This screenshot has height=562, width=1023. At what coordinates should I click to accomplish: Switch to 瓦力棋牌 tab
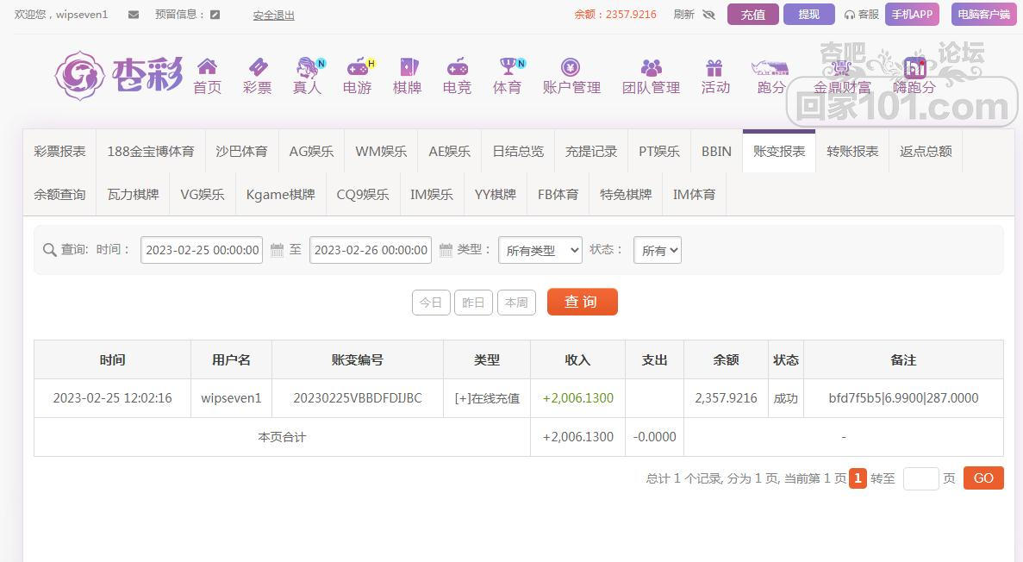click(x=133, y=195)
